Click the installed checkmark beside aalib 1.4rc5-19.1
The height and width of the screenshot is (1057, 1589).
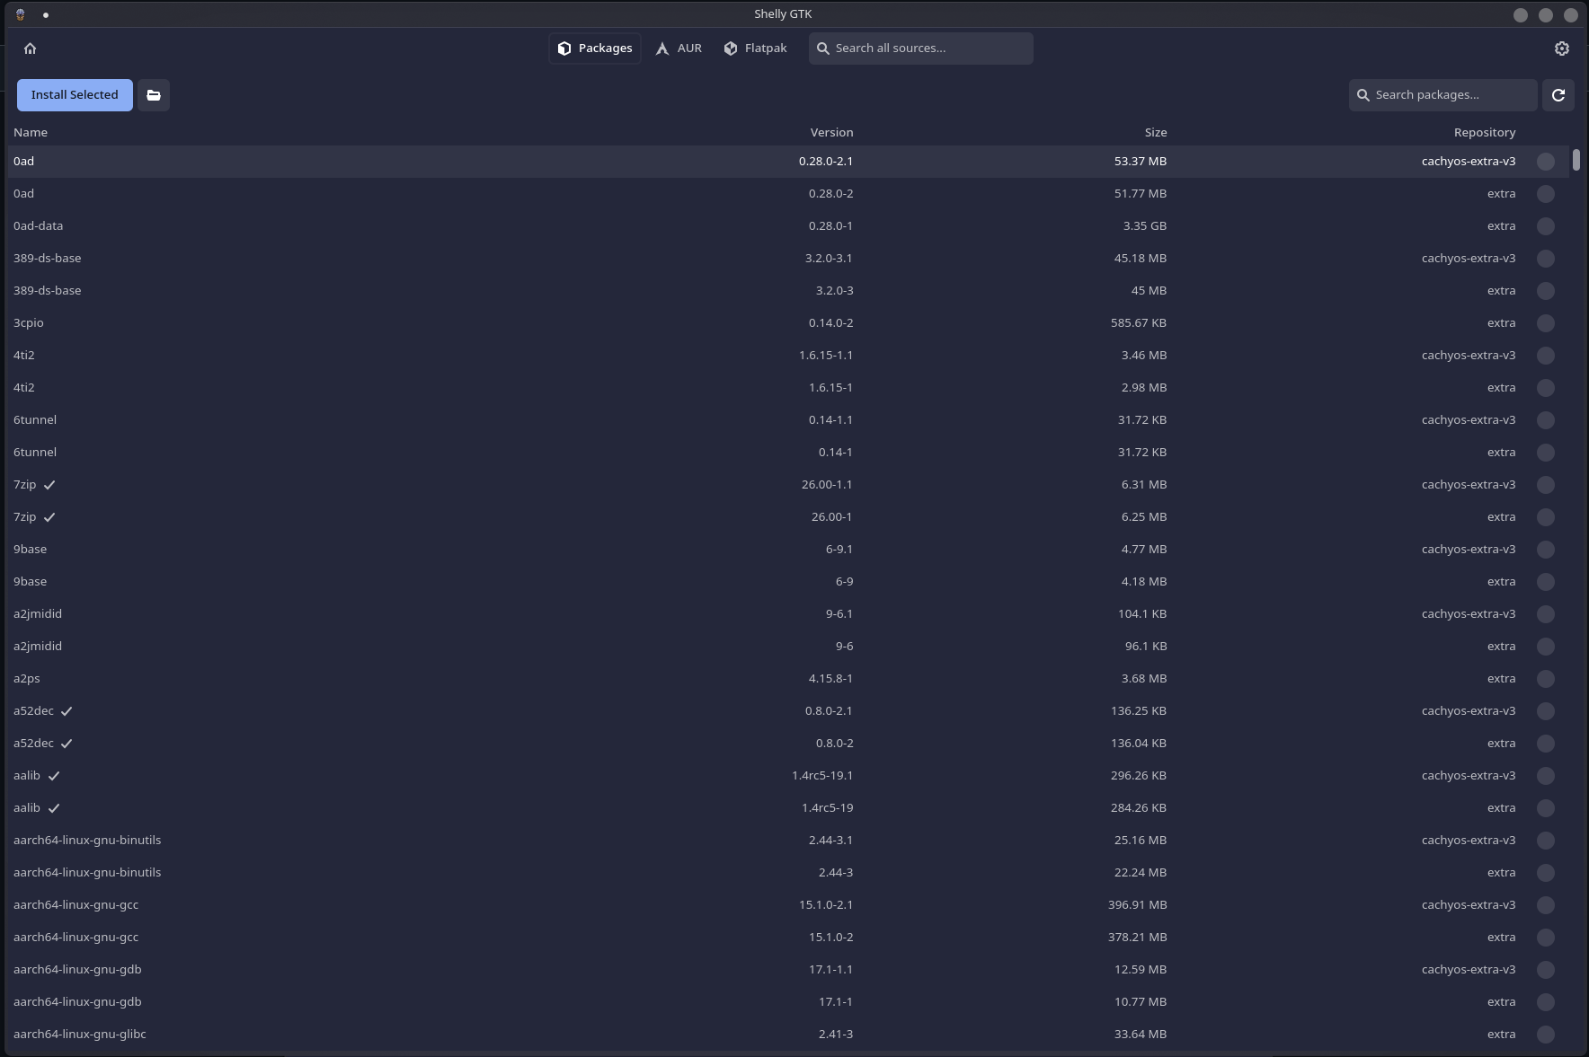pos(54,776)
